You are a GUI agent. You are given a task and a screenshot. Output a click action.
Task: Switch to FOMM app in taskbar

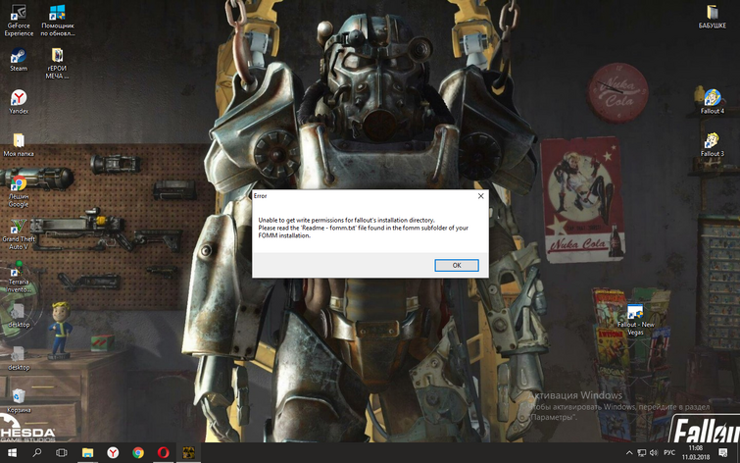(189, 452)
